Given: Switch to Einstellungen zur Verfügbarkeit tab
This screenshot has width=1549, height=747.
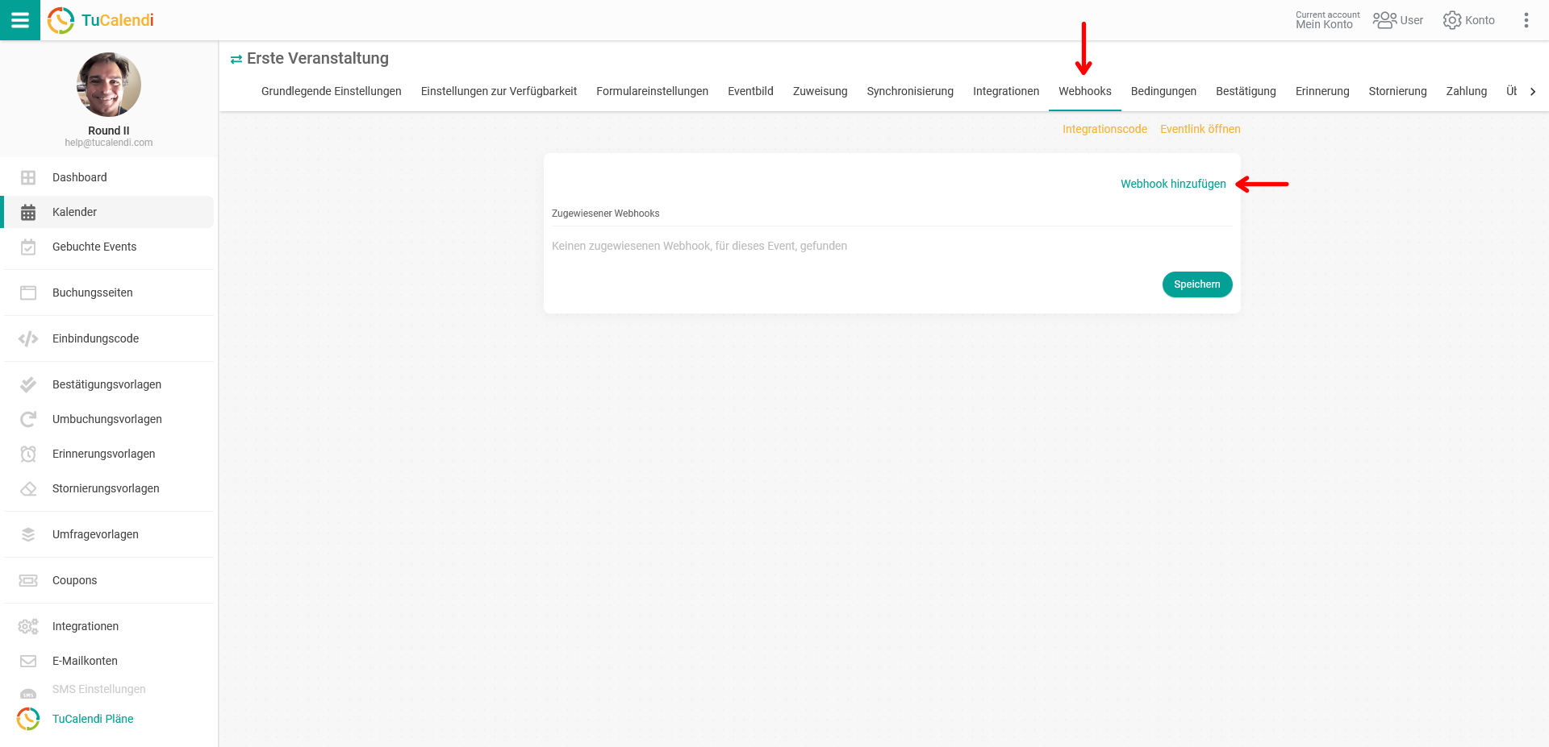Looking at the screenshot, I should (x=499, y=91).
